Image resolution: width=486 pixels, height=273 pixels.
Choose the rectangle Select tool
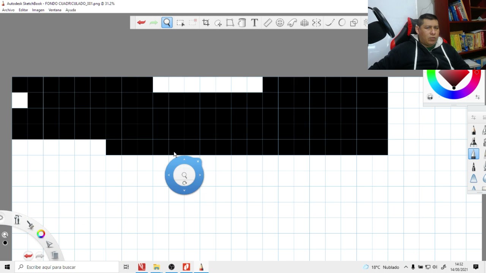180,23
